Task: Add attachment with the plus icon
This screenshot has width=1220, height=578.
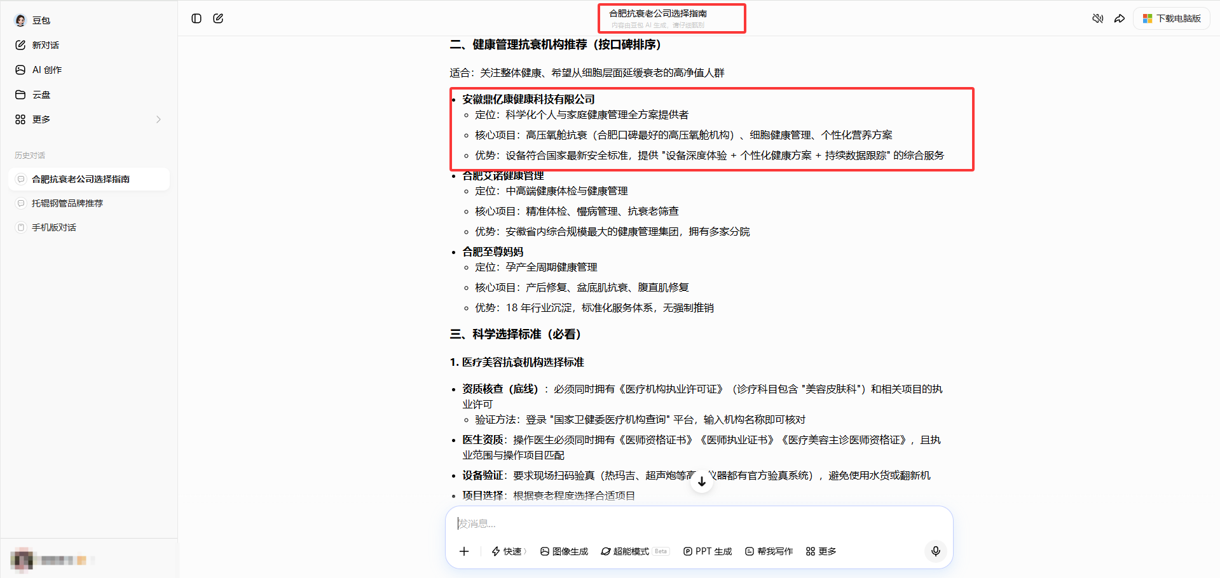Action: point(464,551)
